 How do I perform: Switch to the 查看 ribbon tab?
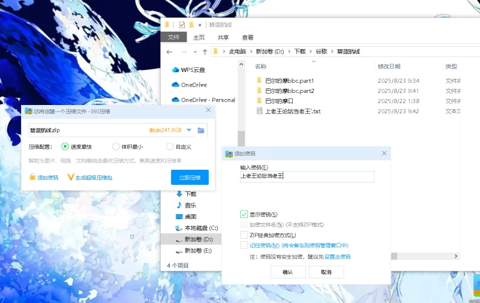pos(248,37)
